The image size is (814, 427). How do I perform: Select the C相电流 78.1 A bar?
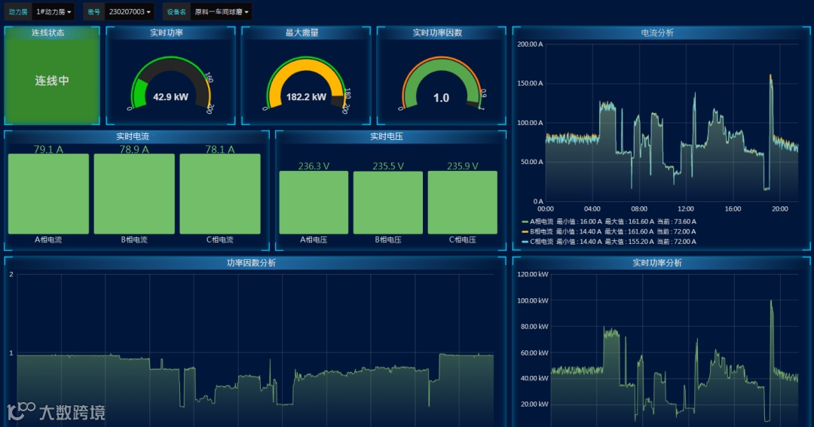[220, 194]
